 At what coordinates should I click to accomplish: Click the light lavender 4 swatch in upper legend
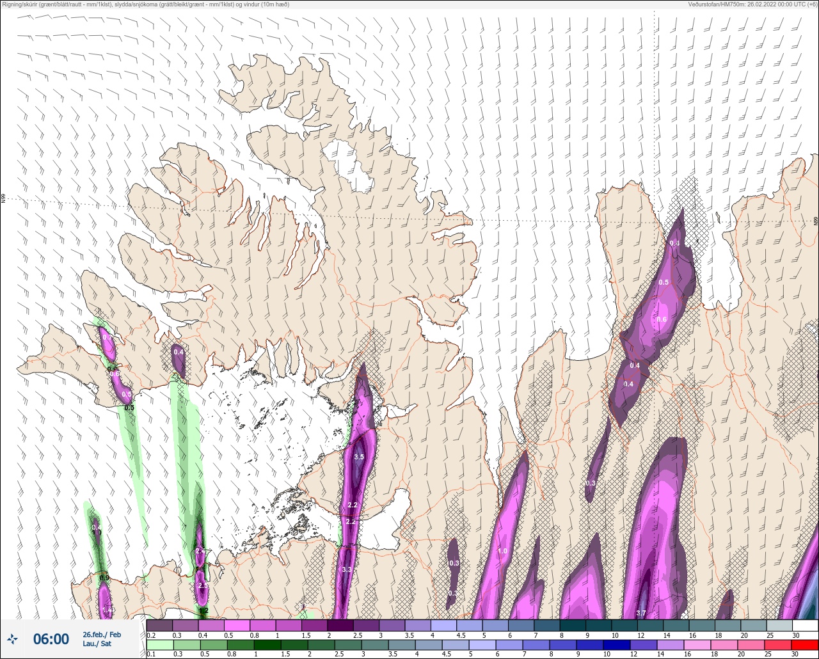[443, 625]
